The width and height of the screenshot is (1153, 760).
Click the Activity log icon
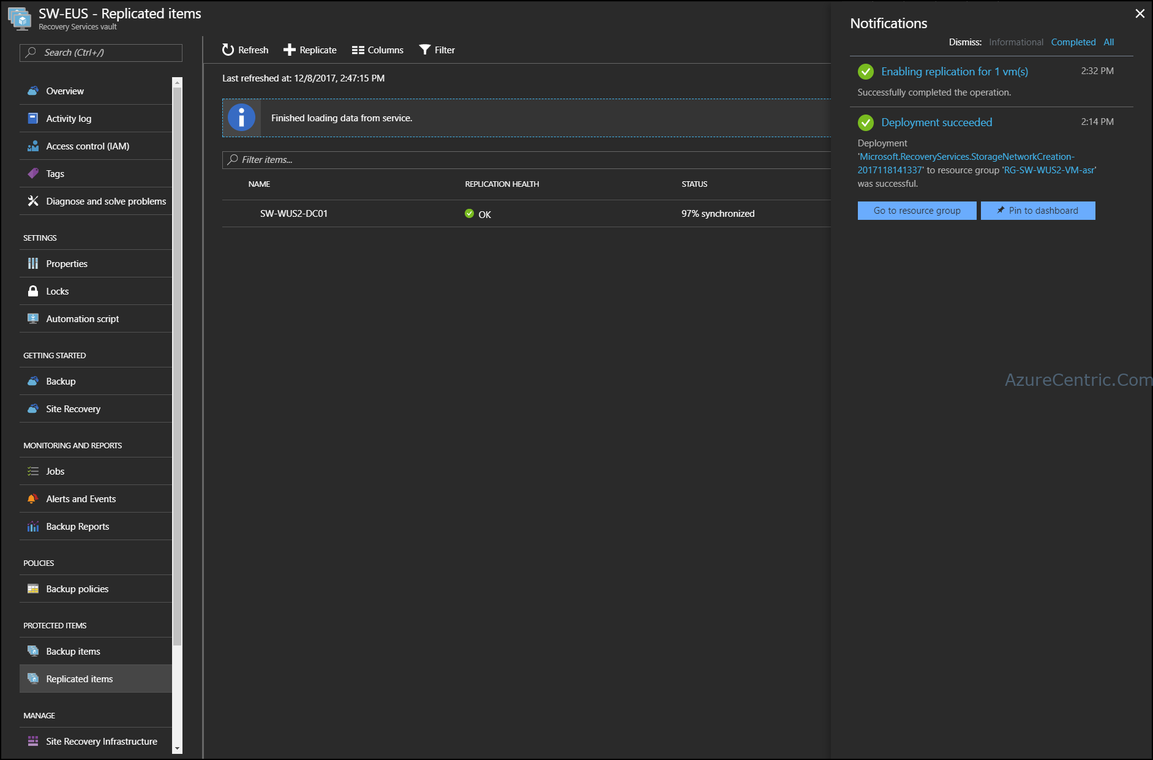pyautogui.click(x=33, y=118)
